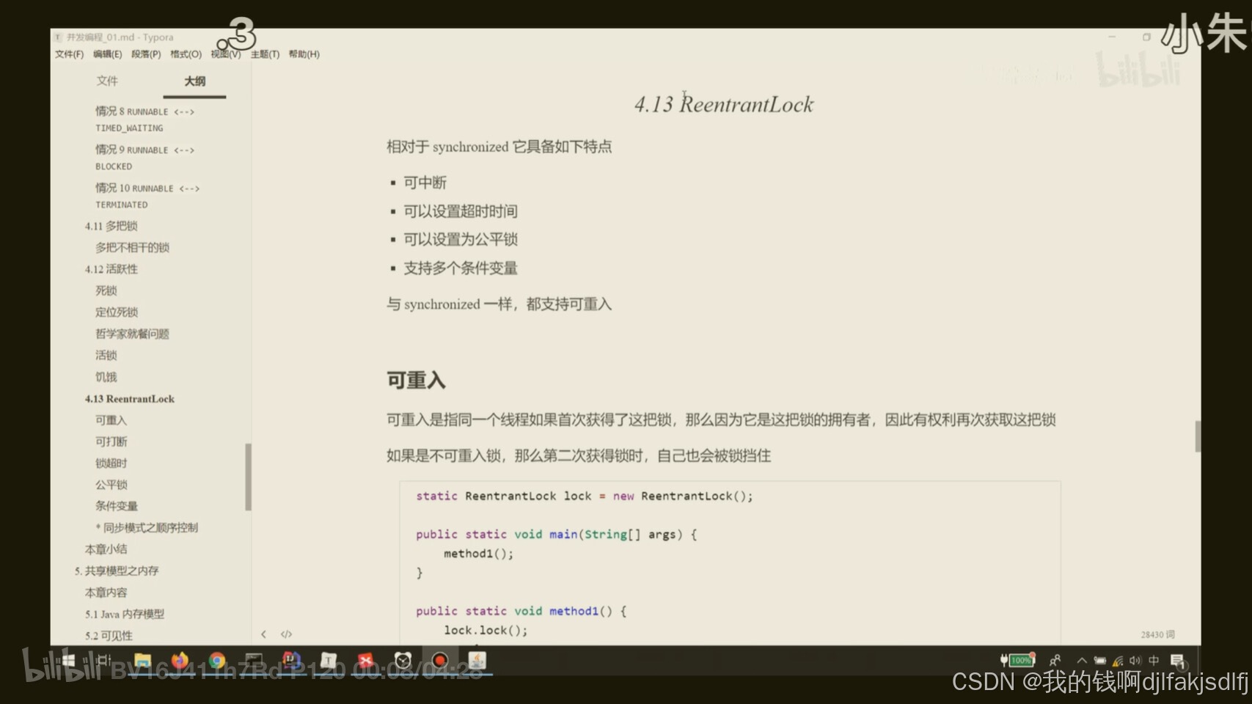Select outline entry 同步模式之顺序控制
1252x704 pixels.
pyautogui.click(x=147, y=527)
